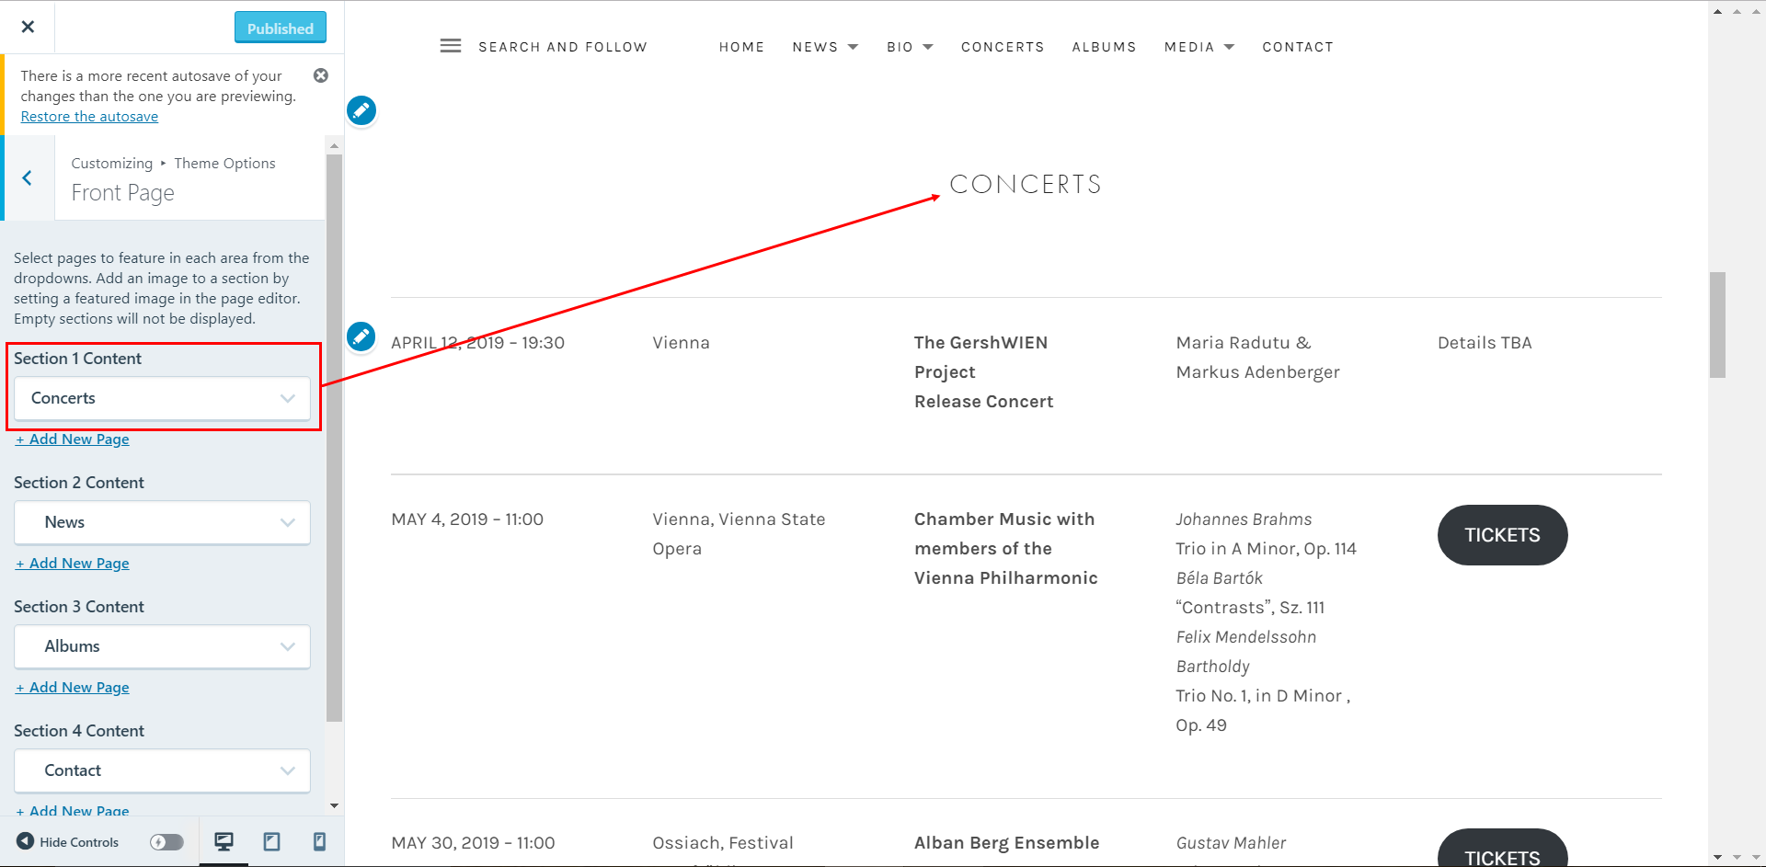The image size is (1766, 867).
Task: Expand the NEWS navigation dropdown
Action: coord(824,46)
